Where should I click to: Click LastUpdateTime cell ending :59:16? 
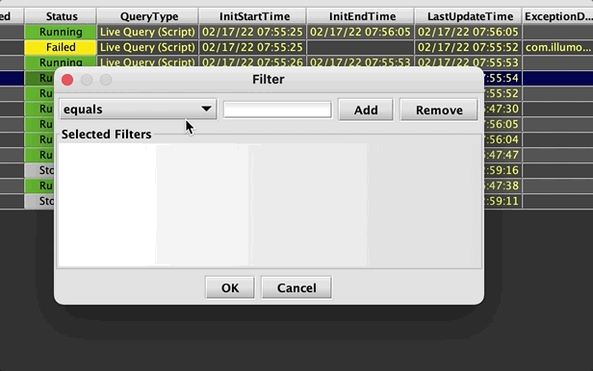tap(503, 170)
